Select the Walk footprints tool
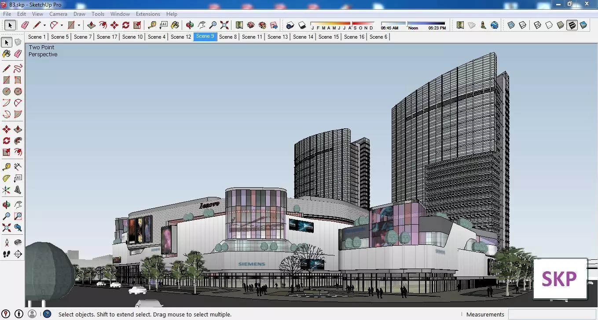This screenshot has width=598, height=320. coord(7,254)
